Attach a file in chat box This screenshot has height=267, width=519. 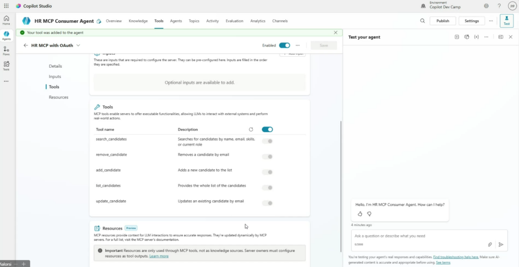(x=490, y=245)
